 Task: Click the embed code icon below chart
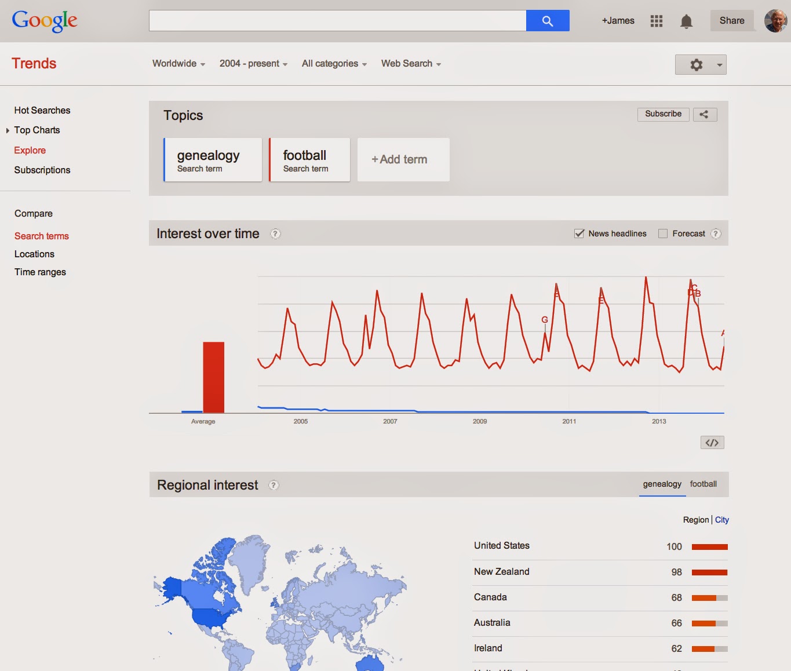click(x=712, y=443)
